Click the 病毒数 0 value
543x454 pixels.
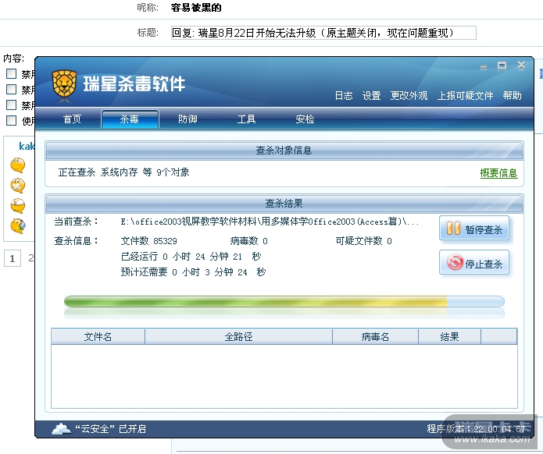point(248,241)
